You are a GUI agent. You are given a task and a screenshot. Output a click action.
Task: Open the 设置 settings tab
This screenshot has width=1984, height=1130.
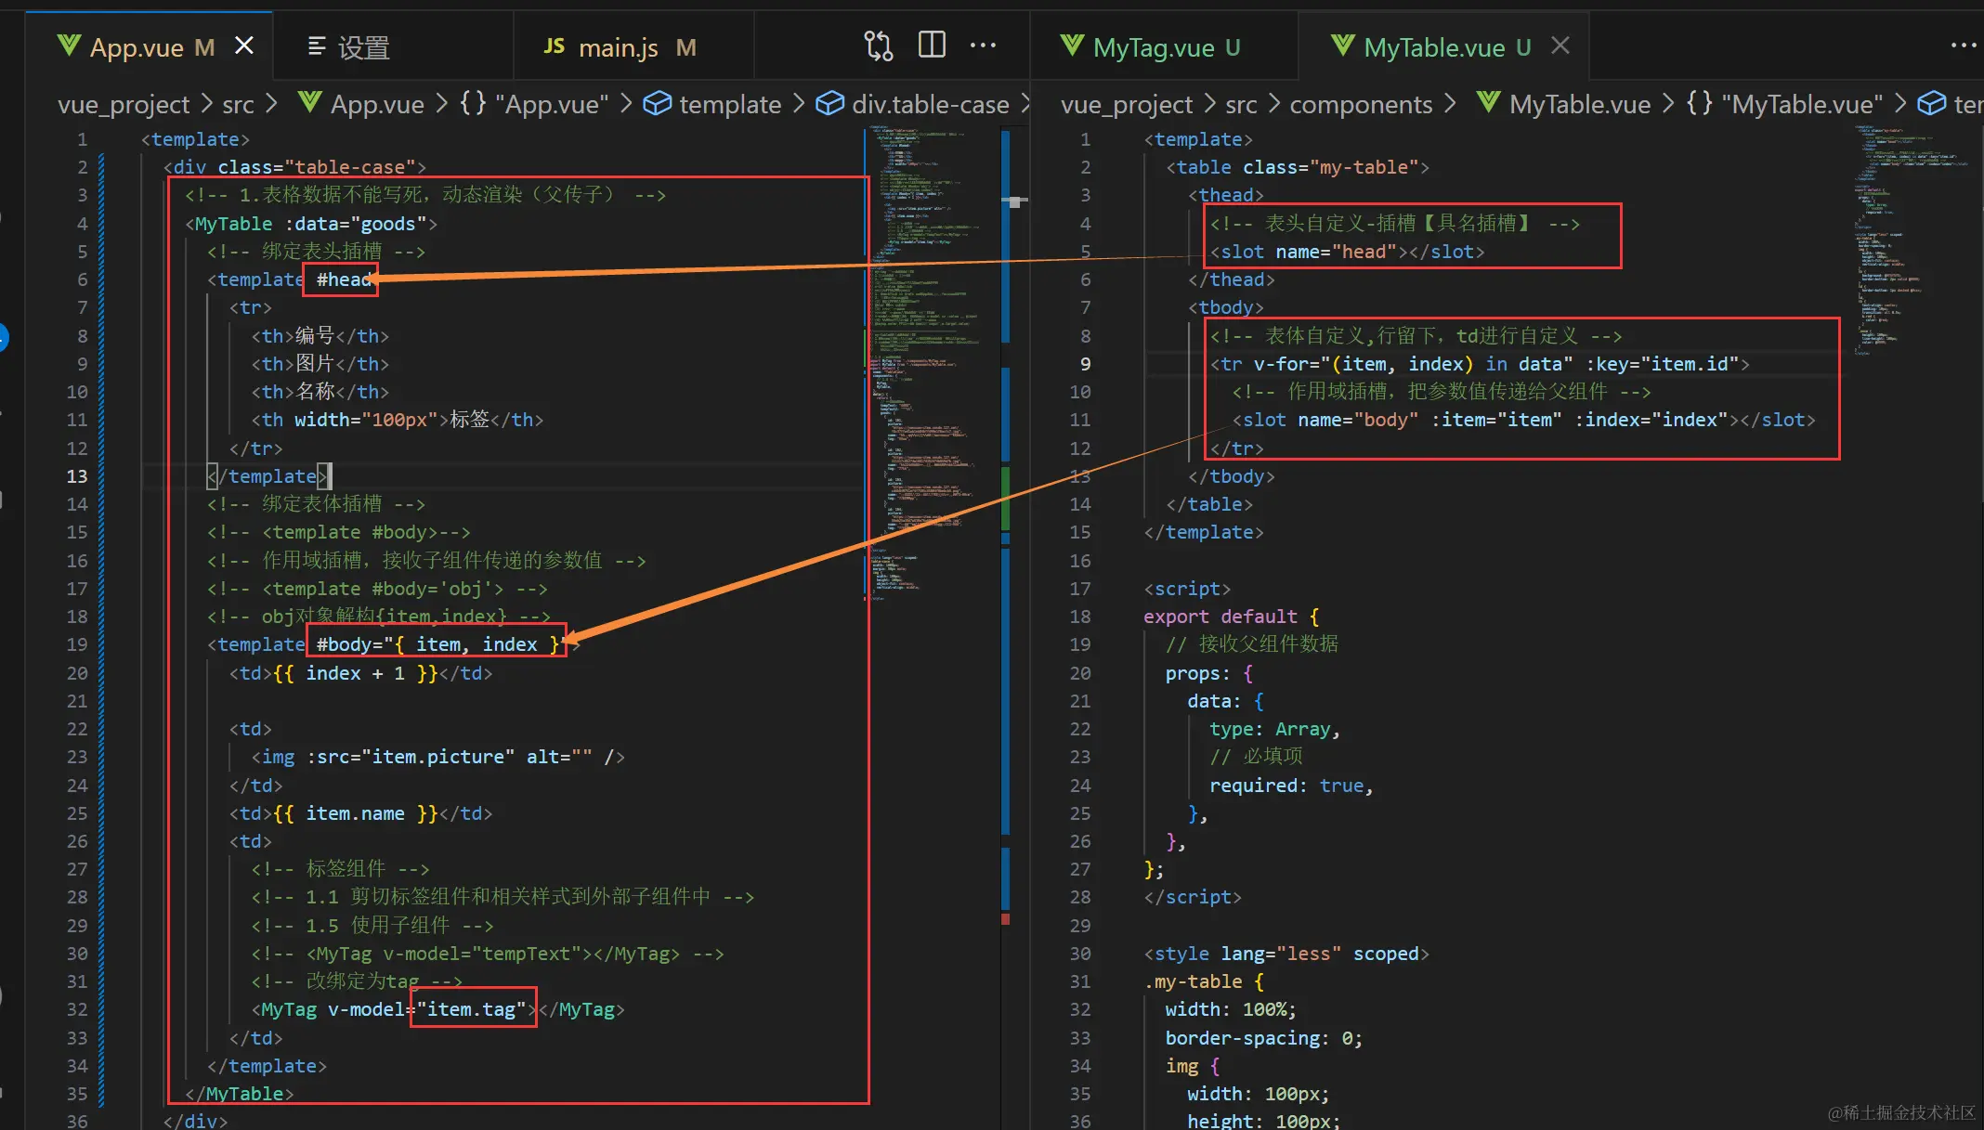tap(362, 47)
